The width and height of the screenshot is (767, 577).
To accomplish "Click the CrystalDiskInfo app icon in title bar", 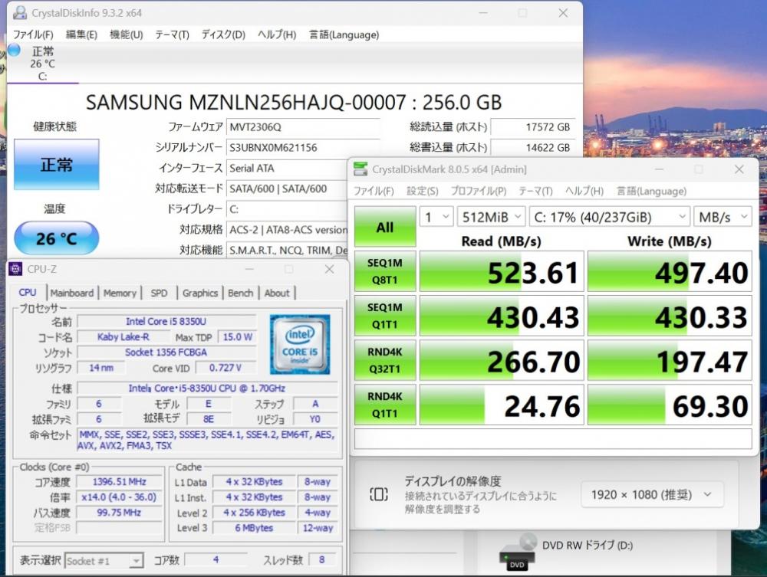I will click(20, 13).
